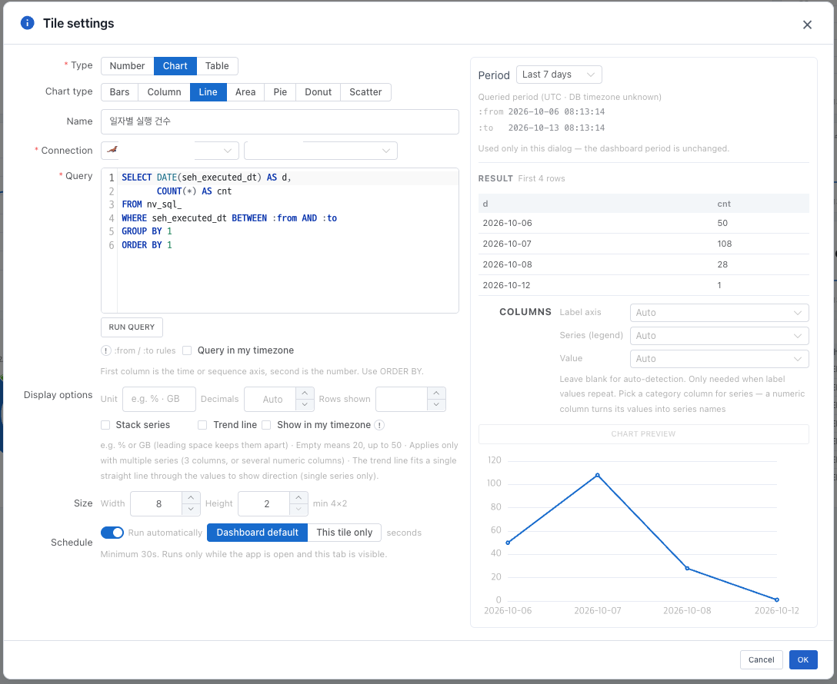Select Dashboard default schedule
The image size is (837, 684).
257,533
